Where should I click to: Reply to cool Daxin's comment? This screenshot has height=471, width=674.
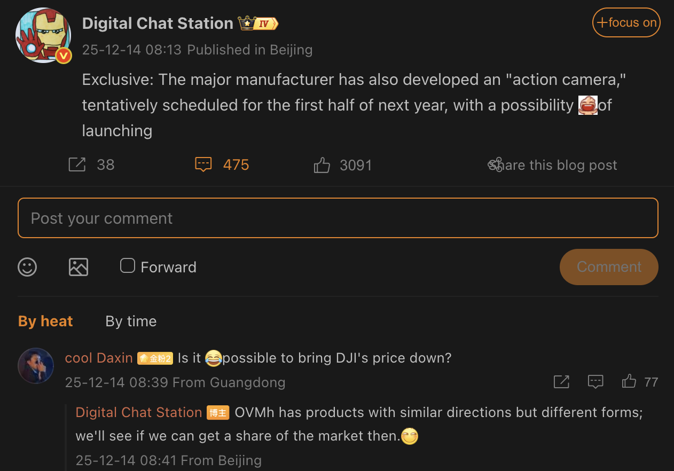(x=595, y=382)
